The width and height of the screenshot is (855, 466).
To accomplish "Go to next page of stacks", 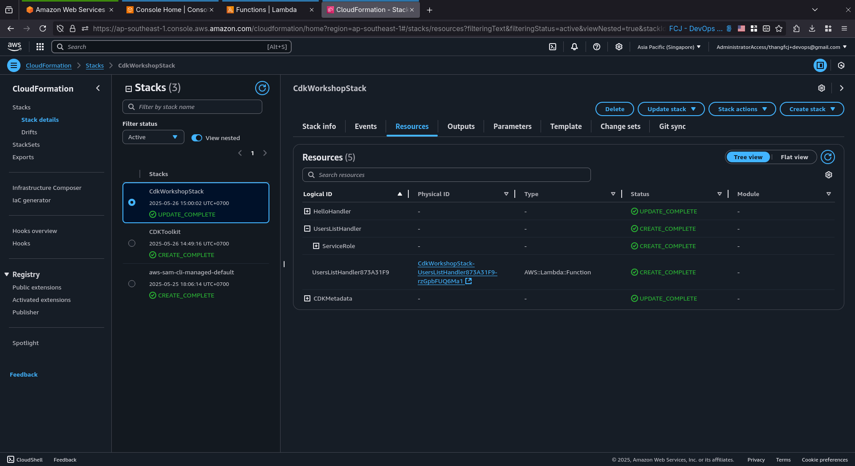I will [265, 153].
